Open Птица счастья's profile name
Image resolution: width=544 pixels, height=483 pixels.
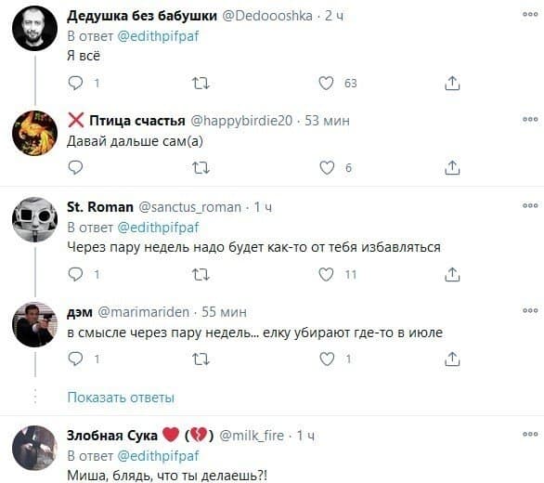pyautogui.click(x=137, y=121)
